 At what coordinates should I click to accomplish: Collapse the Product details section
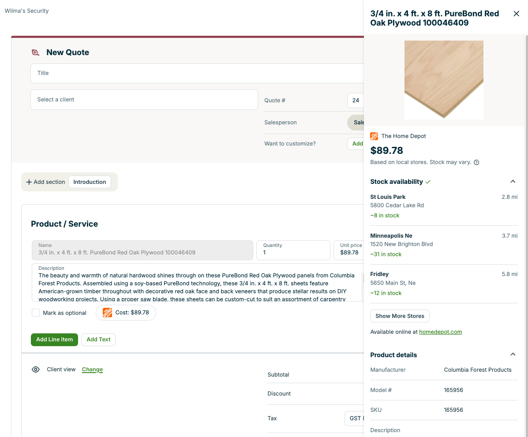(x=513, y=355)
